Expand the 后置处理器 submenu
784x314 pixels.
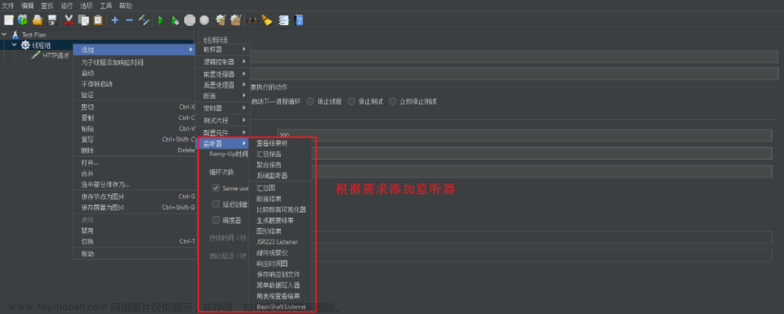pos(223,85)
